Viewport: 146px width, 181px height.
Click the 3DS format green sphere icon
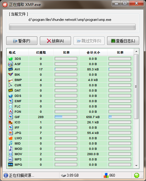pos(11,59)
